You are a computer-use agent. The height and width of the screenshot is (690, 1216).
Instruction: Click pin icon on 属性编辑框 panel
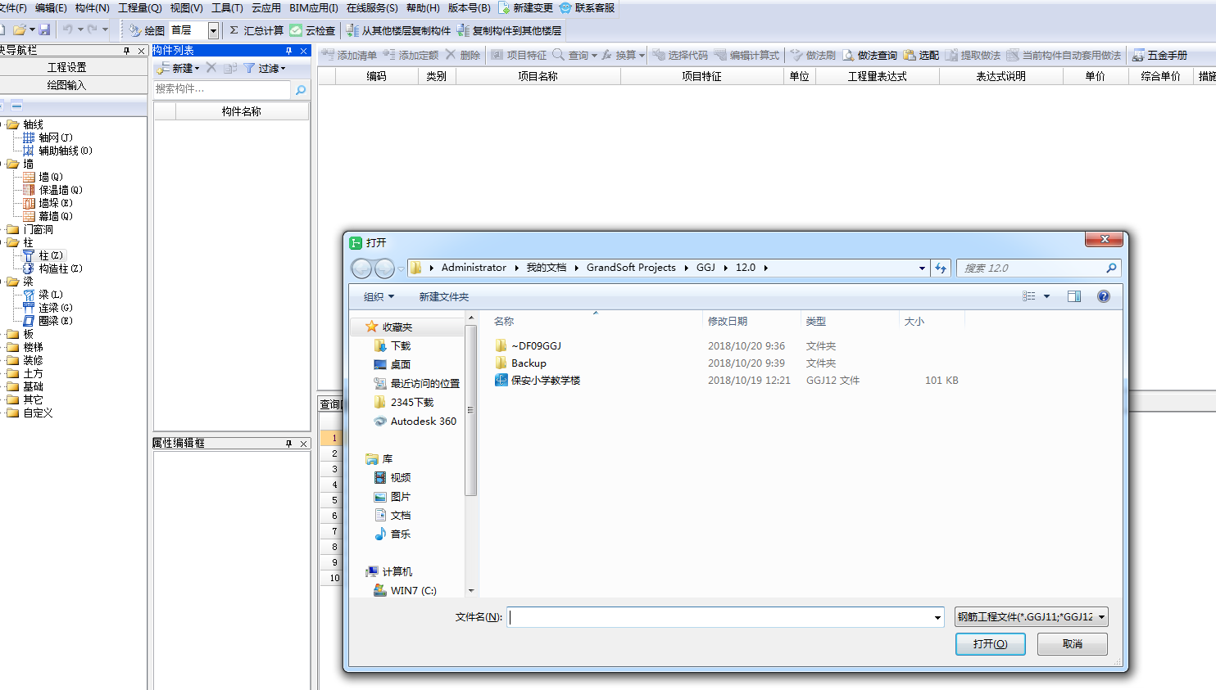tap(288, 443)
